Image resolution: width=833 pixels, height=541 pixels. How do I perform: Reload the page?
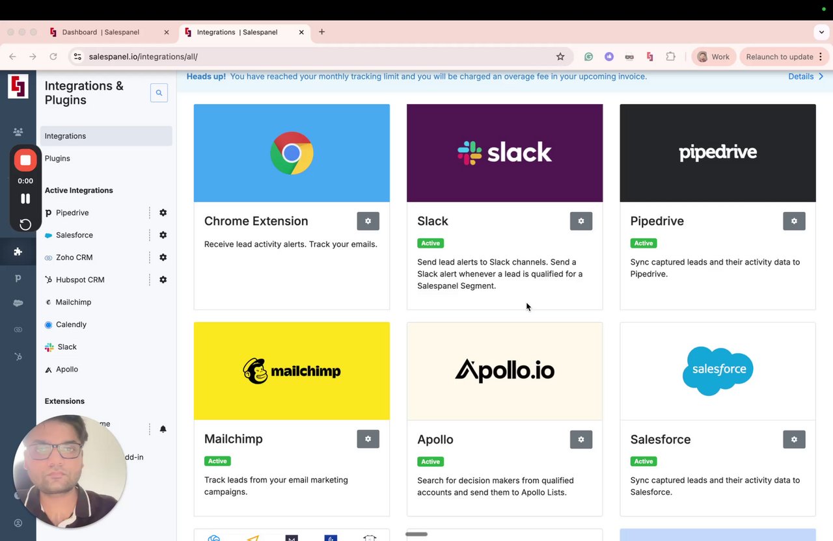tap(53, 57)
